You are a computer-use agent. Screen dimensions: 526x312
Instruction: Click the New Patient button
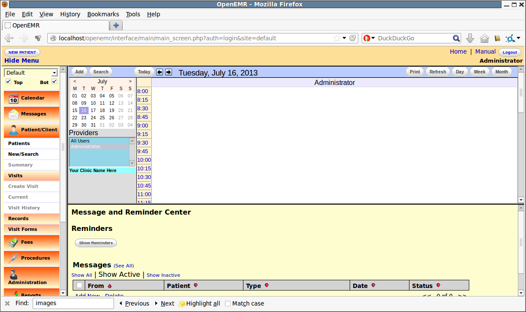pos(22,52)
